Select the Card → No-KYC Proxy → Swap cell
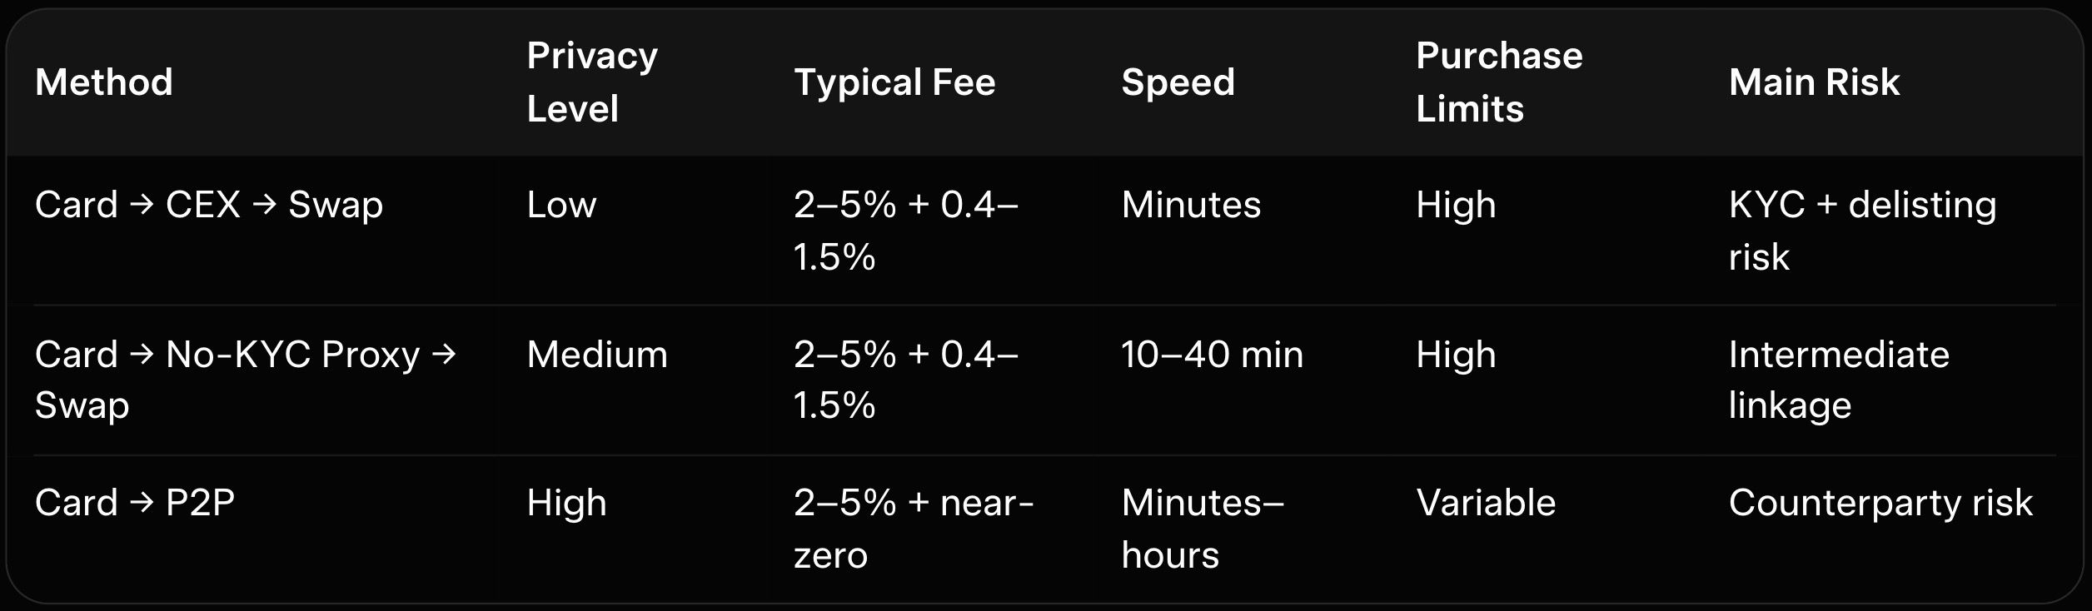2092x611 pixels. pyautogui.click(x=245, y=380)
